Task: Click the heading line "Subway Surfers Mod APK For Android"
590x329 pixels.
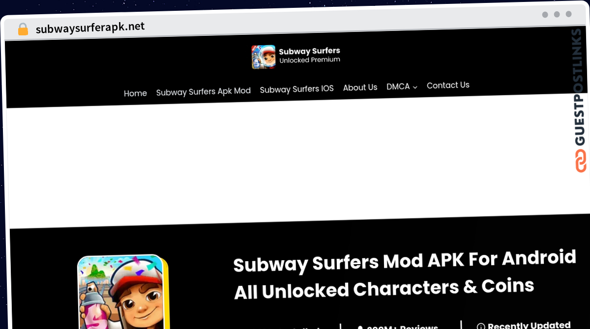Action: tap(404, 261)
